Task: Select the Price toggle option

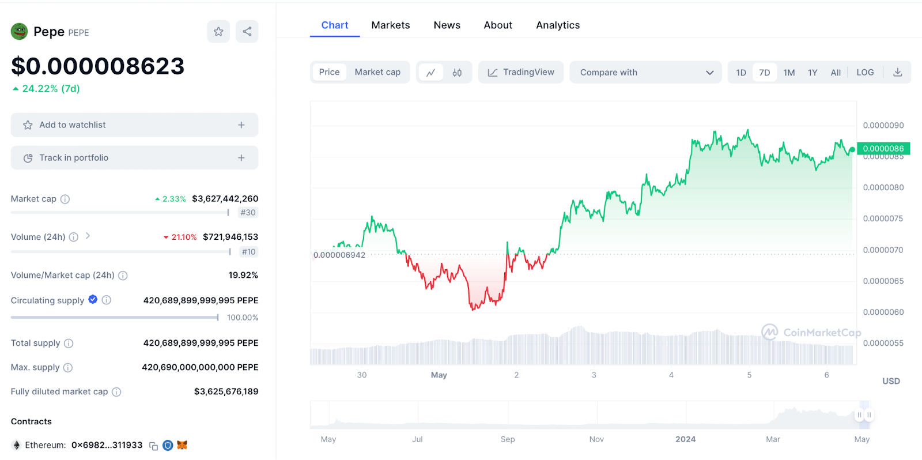Action: (330, 72)
